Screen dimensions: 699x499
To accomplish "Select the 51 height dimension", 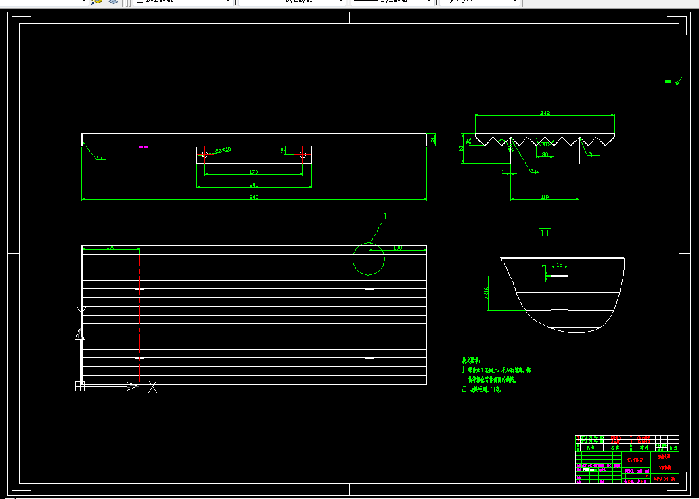I will [461, 148].
